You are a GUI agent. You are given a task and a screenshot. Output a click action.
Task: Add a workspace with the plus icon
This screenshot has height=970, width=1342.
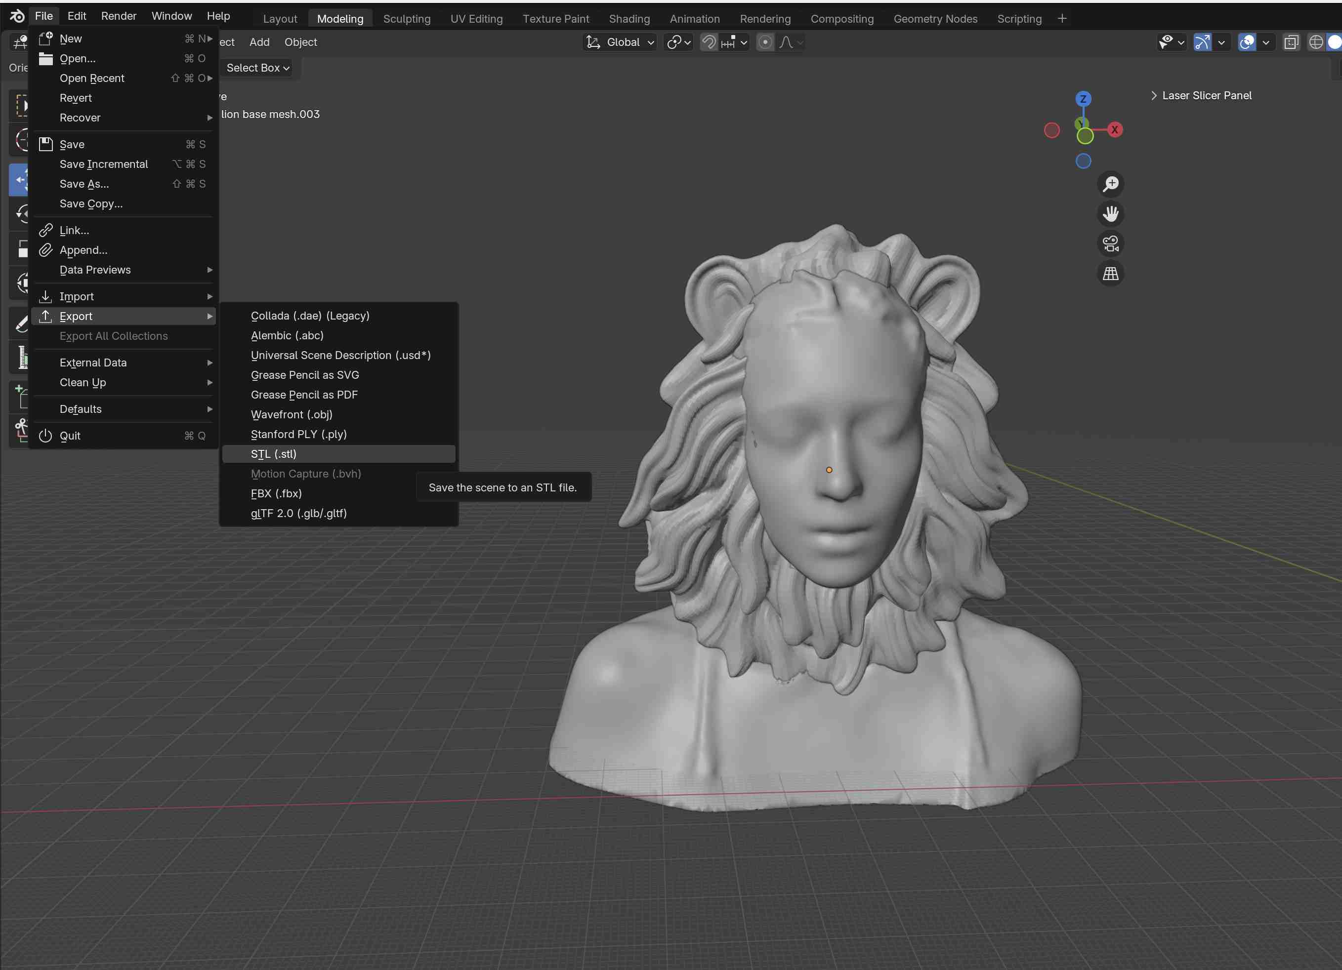(1062, 18)
